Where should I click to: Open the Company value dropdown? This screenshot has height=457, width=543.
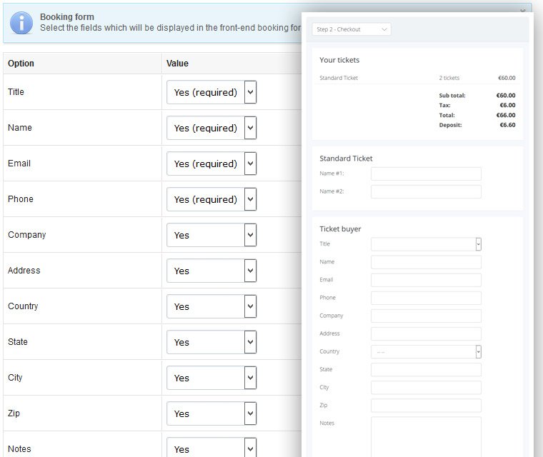pyautogui.click(x=211, y=235)
